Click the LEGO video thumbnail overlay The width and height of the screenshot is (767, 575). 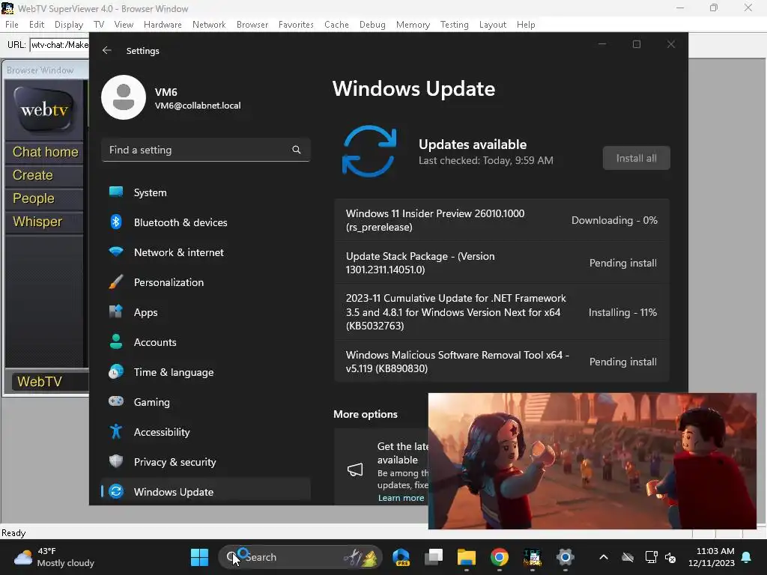(x=592, y=460)
